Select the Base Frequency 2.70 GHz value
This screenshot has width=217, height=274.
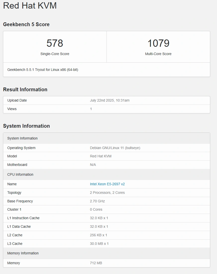(97, 201)
